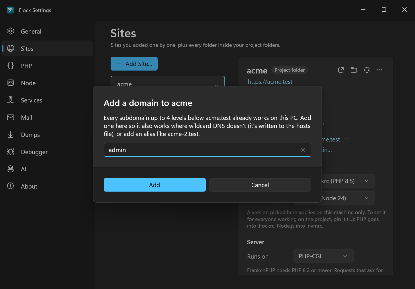Click the acme site gear icon
Viewport: 415px width, 289px height.
pos(367,70)
